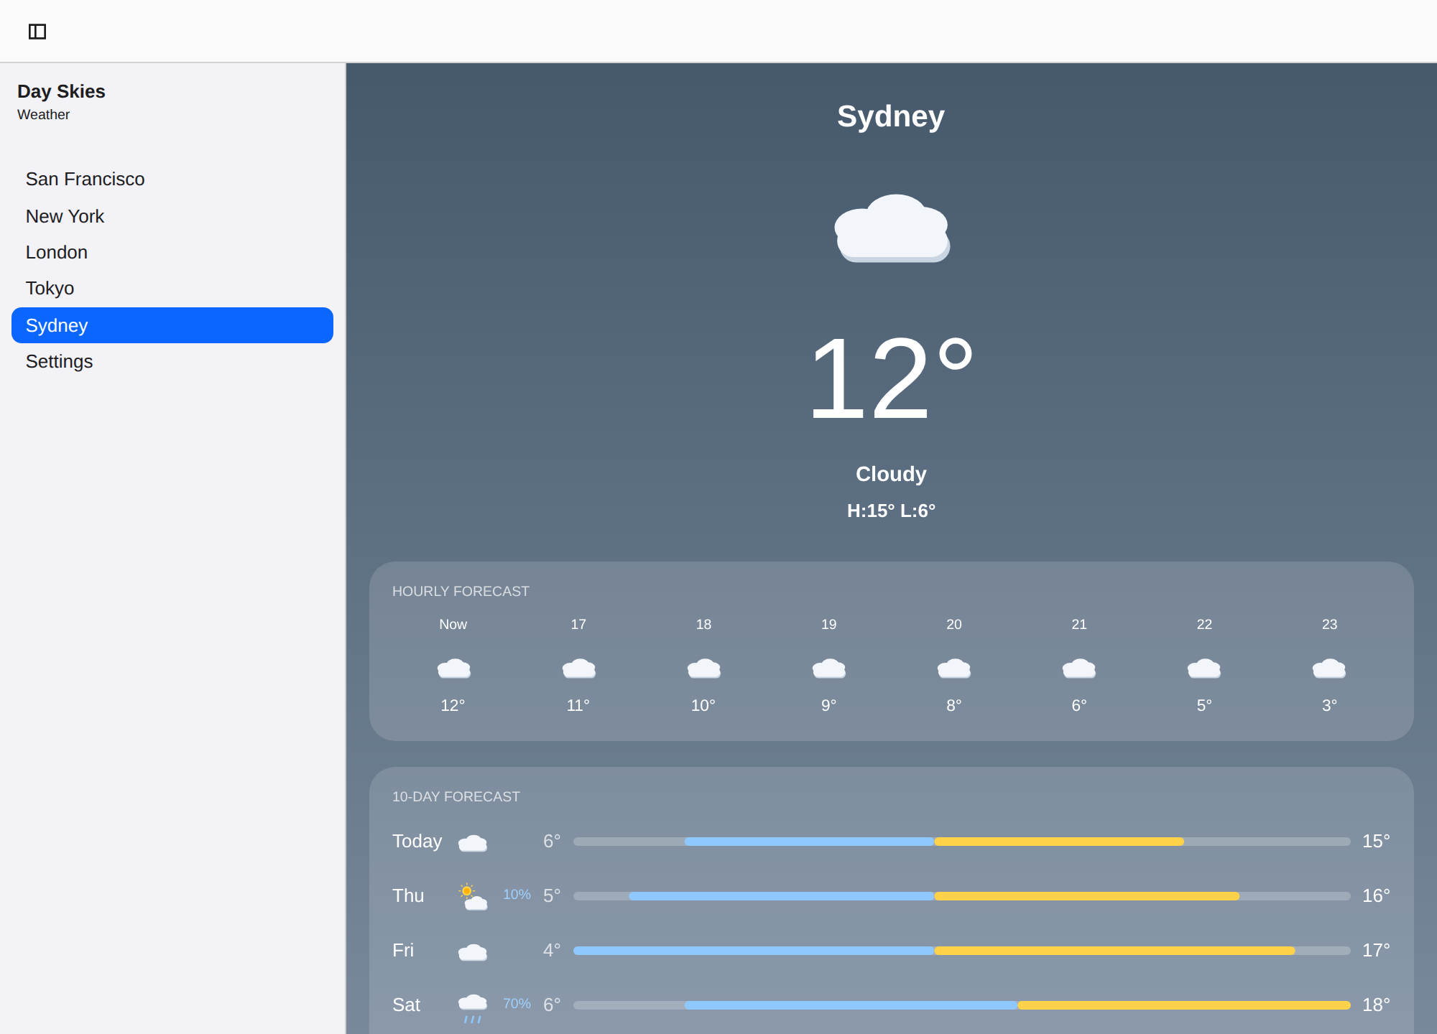Click the 5° low for Thu
This screenshot has width=1437, height=1034.
552,895
